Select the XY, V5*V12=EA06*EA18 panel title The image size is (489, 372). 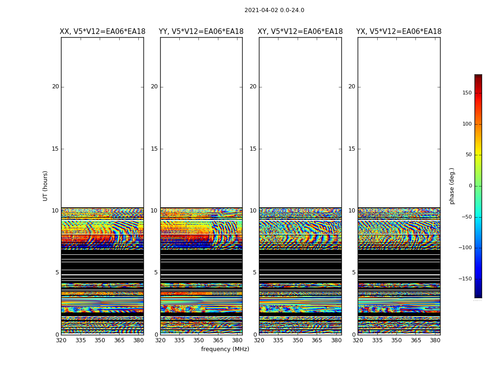coord(300,32)
